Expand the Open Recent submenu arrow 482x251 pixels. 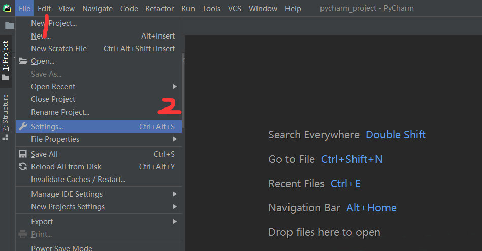[x=175, y=87]
